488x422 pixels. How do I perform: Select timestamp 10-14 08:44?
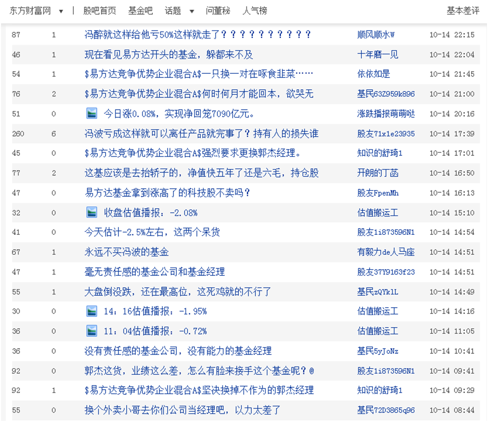click(452, 410)
